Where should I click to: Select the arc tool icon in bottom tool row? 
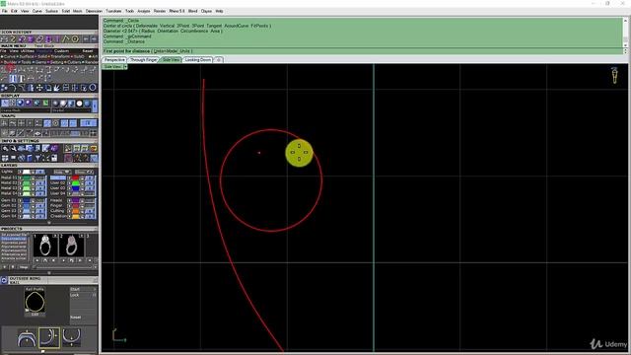pos(12,88)
